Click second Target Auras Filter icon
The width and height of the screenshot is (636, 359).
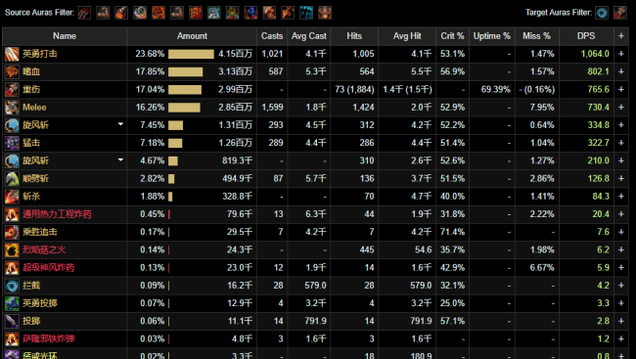click(619, 13)
